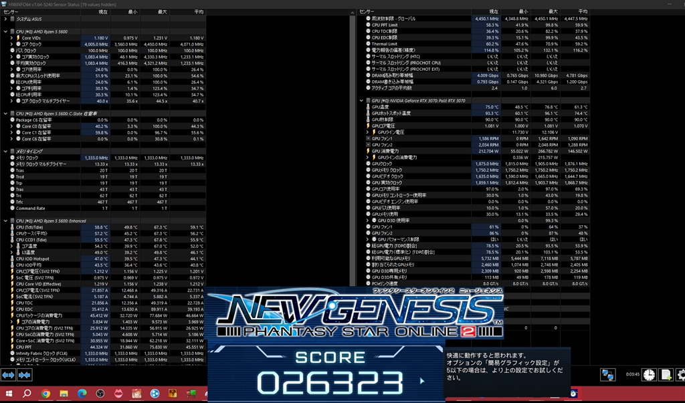Click the expand columns double-arrow button

click(8, 375)
